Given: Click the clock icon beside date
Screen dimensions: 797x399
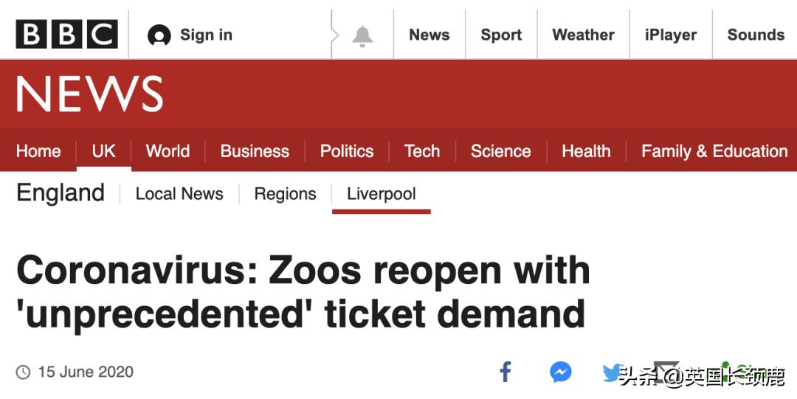Looking at the screenshot, I should click(x=23, y=372).
